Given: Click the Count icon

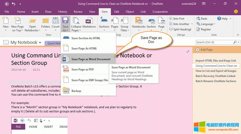Looking at the screenshot, I should point(56,22).
